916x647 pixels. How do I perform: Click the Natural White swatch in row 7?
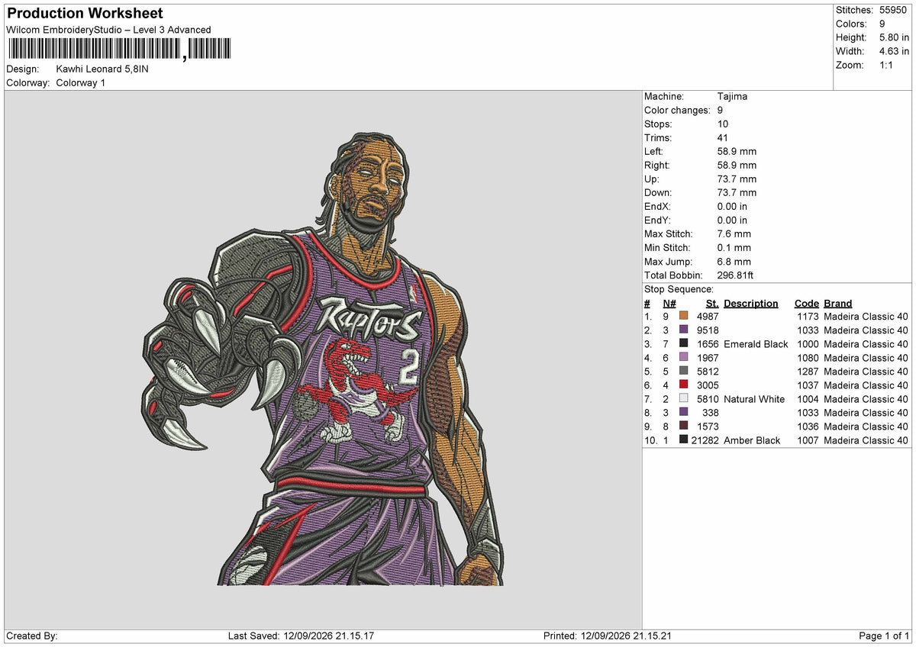point(684,398)
